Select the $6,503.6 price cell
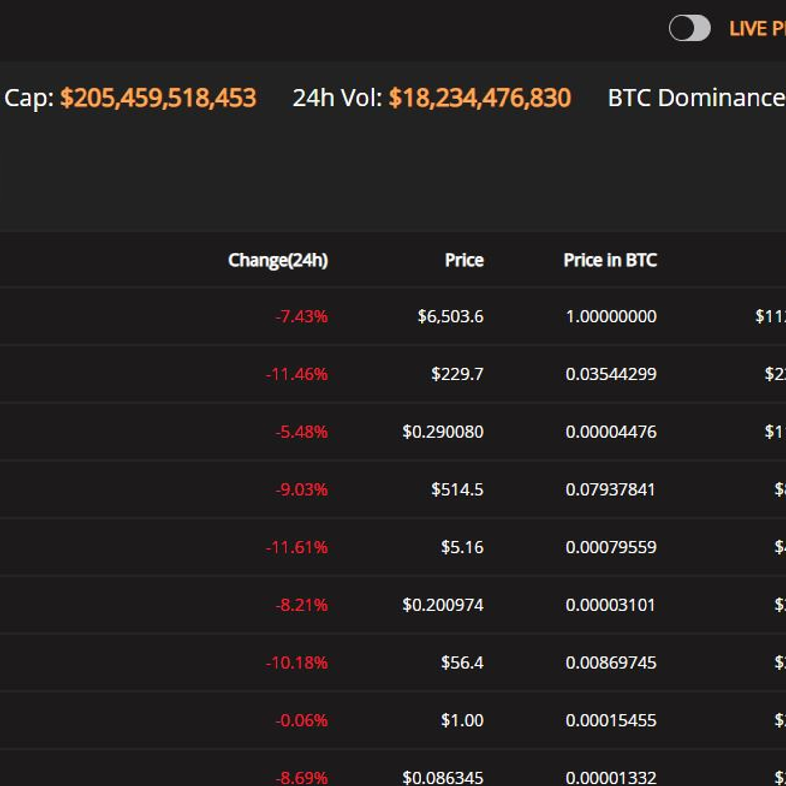 pyautogui.click(x=450, y=316)
